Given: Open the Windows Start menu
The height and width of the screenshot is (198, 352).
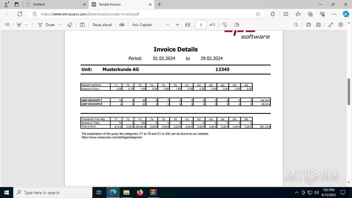Looking at the screenshot, I should point(7,193).
